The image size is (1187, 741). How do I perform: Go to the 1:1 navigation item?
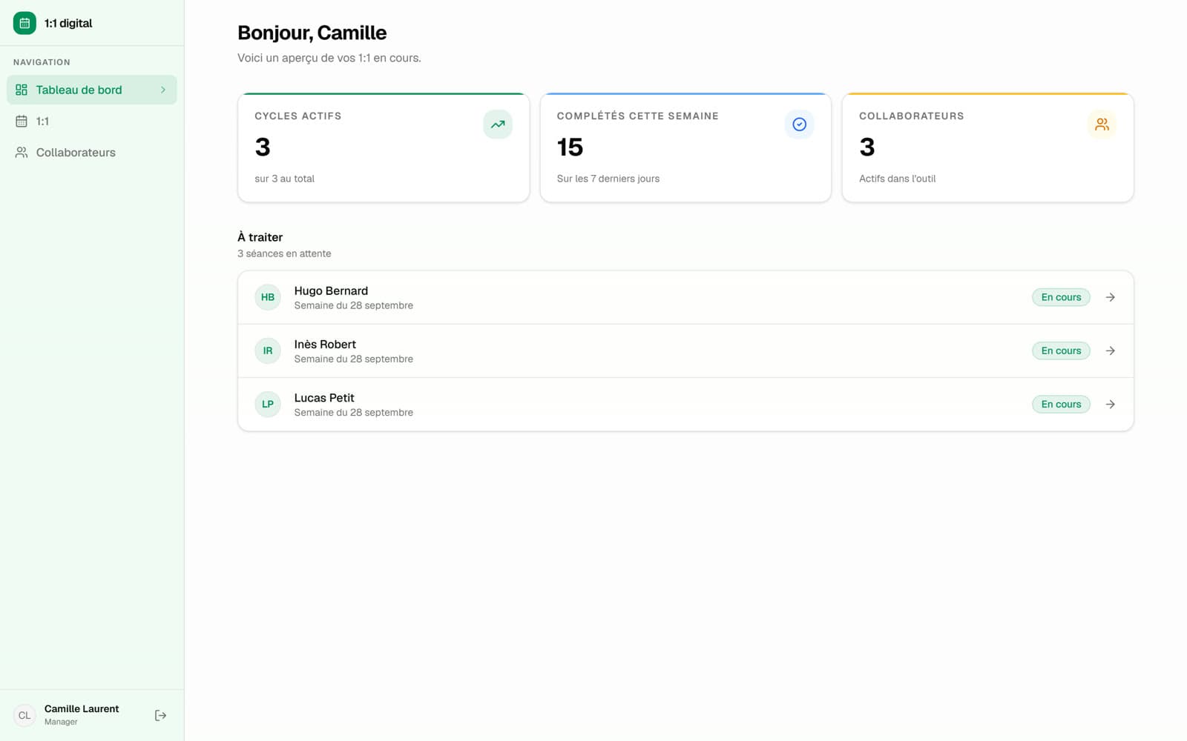92,121
